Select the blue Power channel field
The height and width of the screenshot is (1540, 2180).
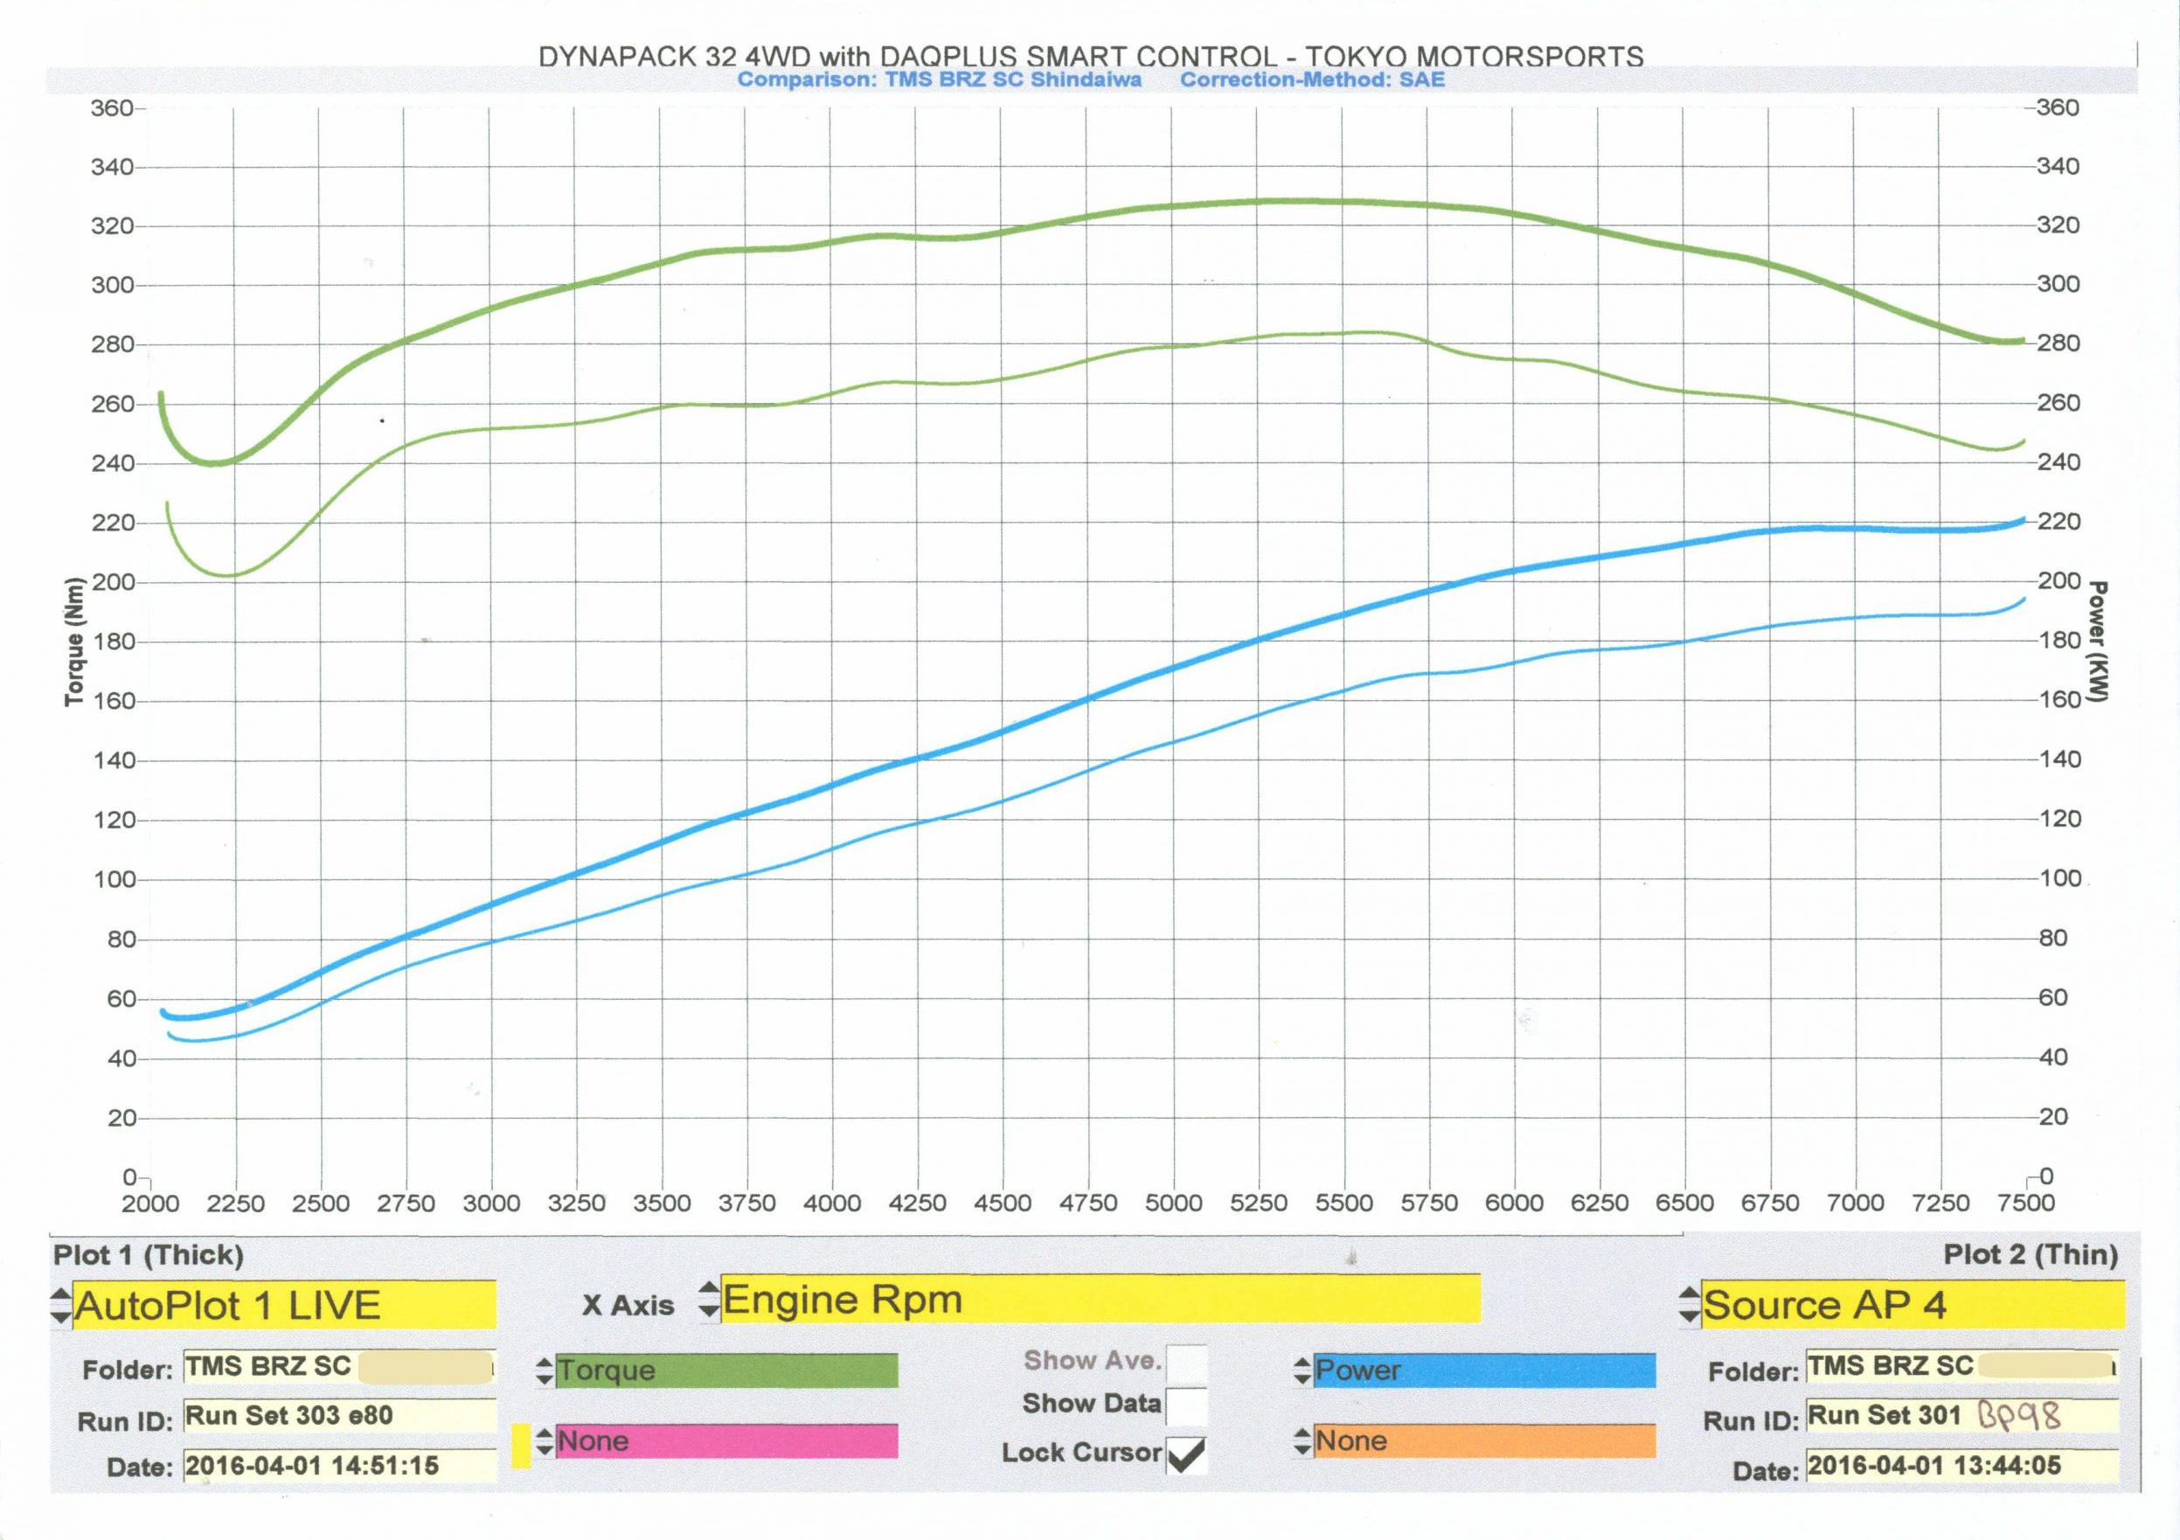coord(1484,1370)
